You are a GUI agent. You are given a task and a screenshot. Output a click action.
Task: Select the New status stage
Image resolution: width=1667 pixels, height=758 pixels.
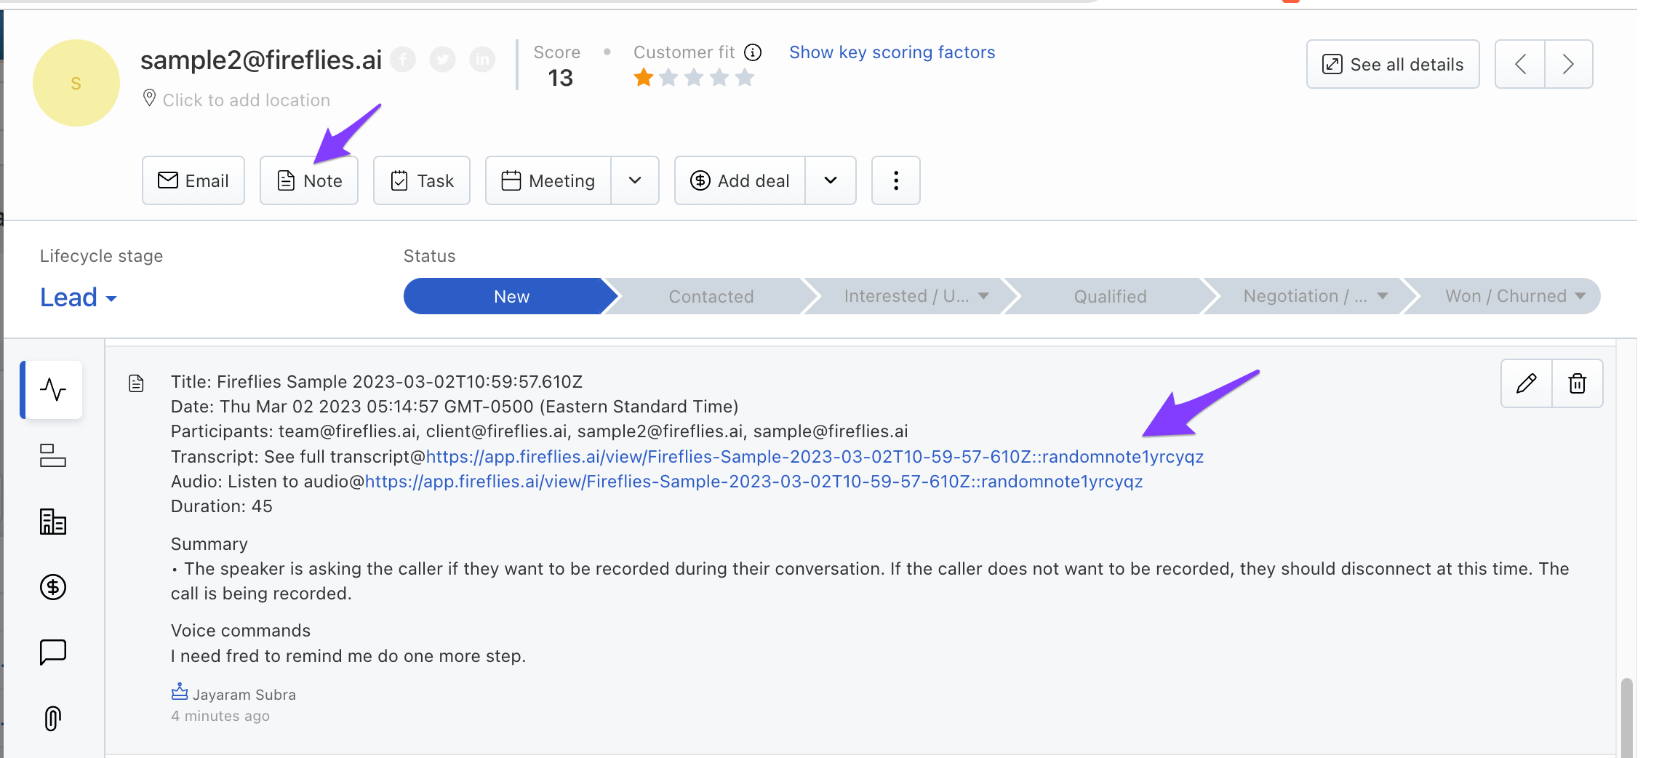point(511,296)
